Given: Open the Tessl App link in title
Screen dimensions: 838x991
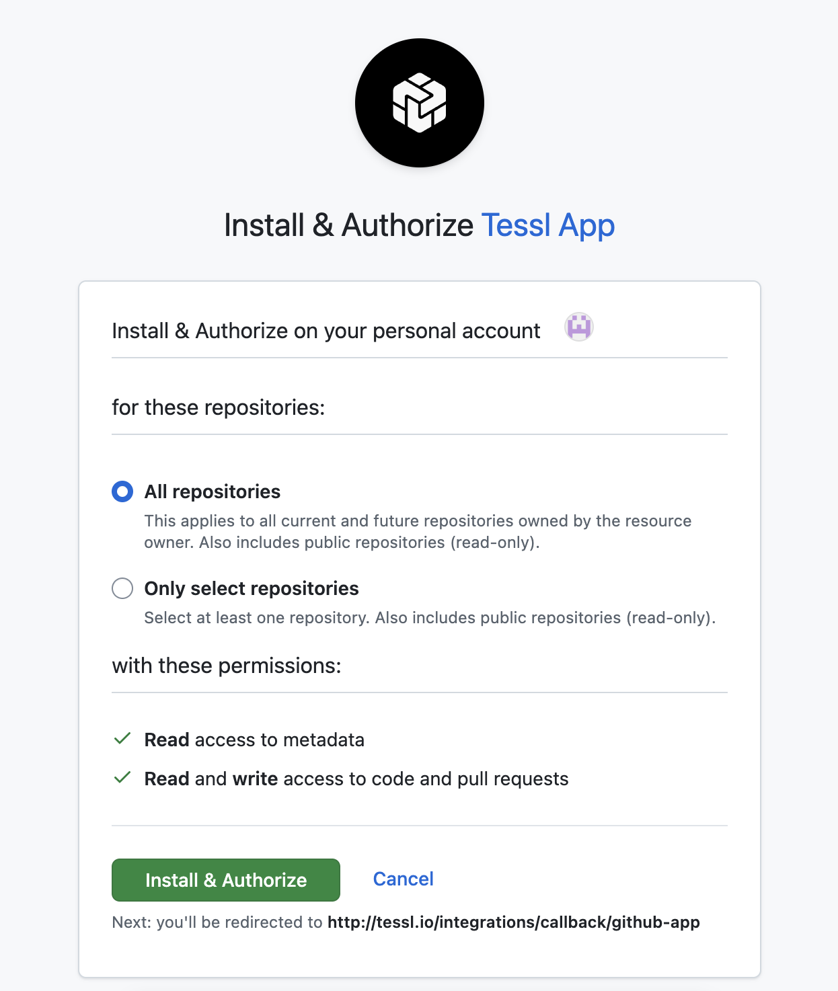Looking at the screenshot, I should click(547, 225).
